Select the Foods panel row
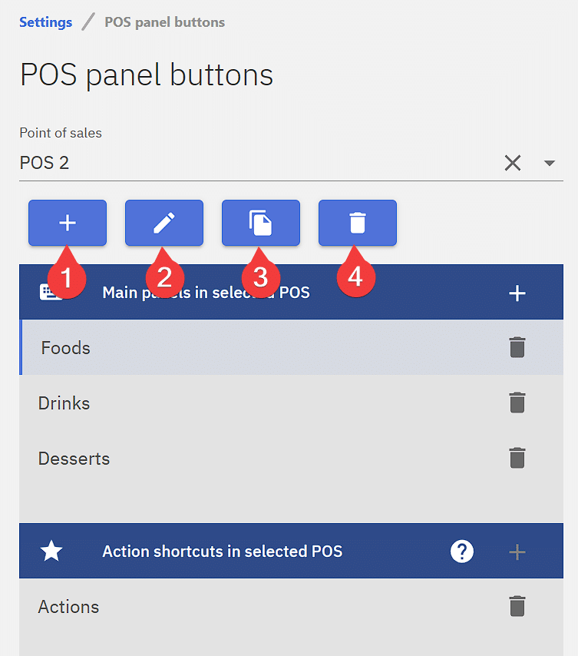The width and height of the screenshot is (578, 656). (x=230, y=347)
